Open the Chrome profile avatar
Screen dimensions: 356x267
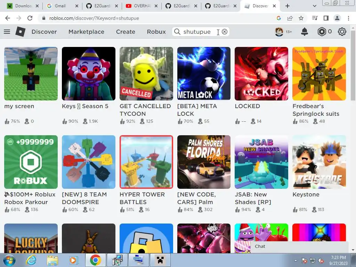point(337,18)
